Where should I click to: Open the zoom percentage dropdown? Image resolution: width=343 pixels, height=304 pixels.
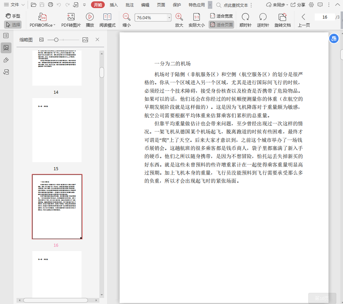coord(169,18)
